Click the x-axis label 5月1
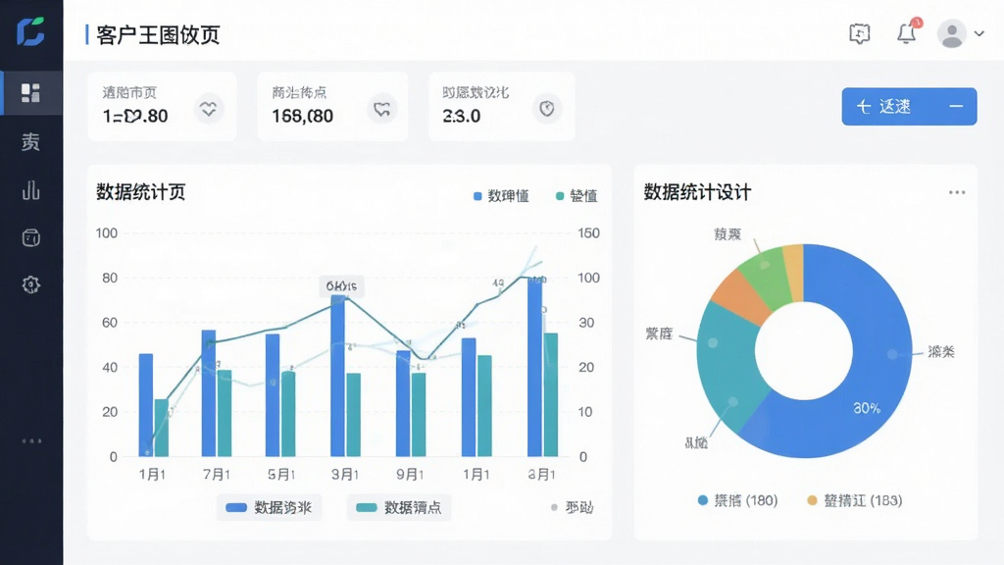This screenshot has width=1004, height=565. point(281,475)
